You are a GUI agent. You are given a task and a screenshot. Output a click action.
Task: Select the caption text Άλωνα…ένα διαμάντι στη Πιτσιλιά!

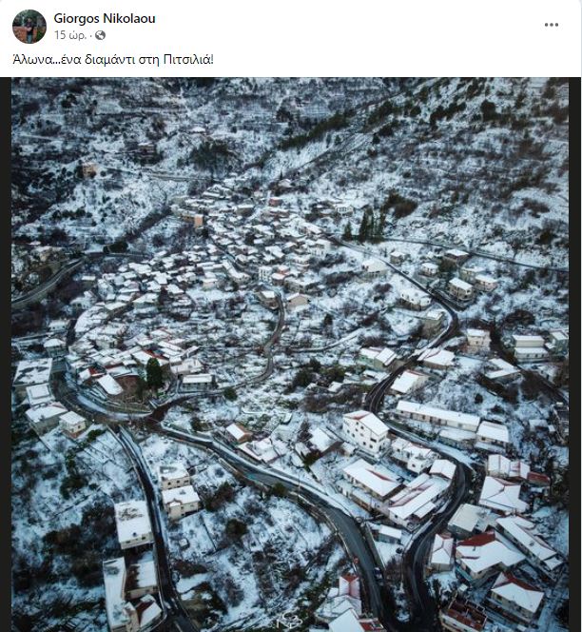tap(113, 60)
